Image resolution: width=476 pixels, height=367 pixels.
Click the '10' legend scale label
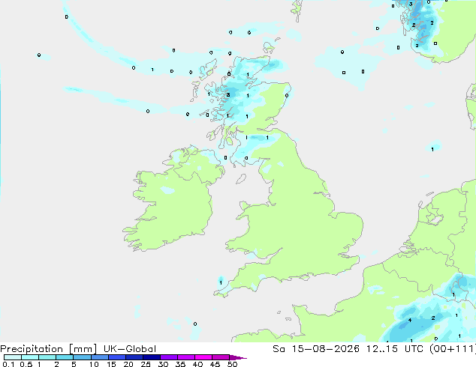pos(94,364)
